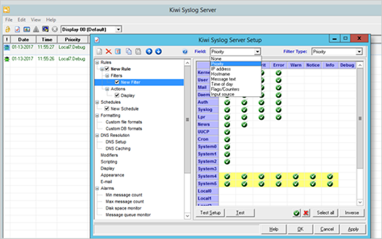Uncheck the Display action checkbox
Image resolution: width=382 pixels, height=239 pixels.
117,96
